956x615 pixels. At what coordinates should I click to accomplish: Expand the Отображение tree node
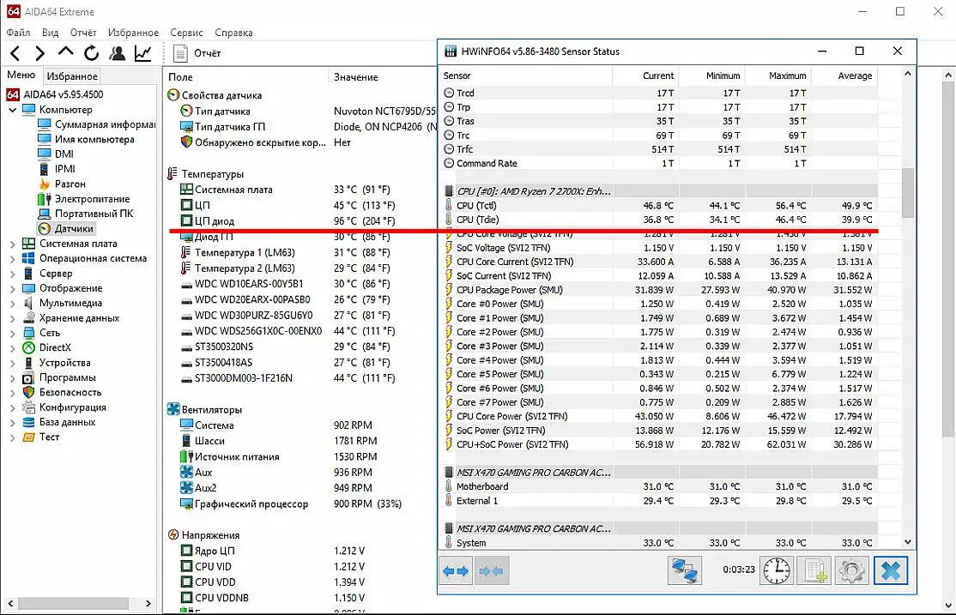[12, 288]
